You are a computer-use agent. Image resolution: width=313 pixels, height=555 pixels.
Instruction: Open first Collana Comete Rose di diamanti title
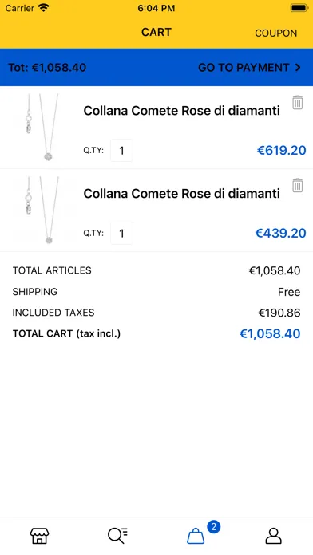tap(182, 111)
